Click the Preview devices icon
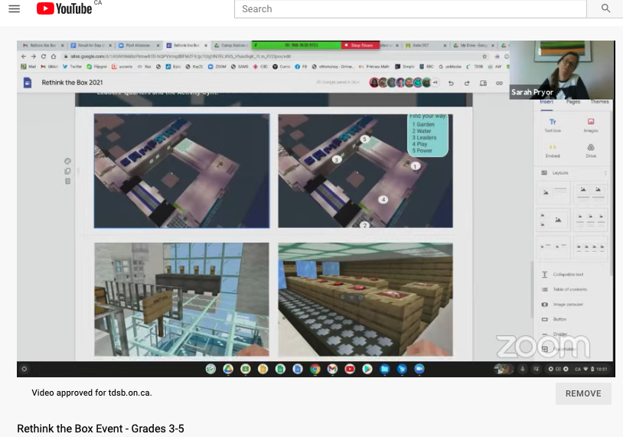623x437 pixels. click(483, 83)
